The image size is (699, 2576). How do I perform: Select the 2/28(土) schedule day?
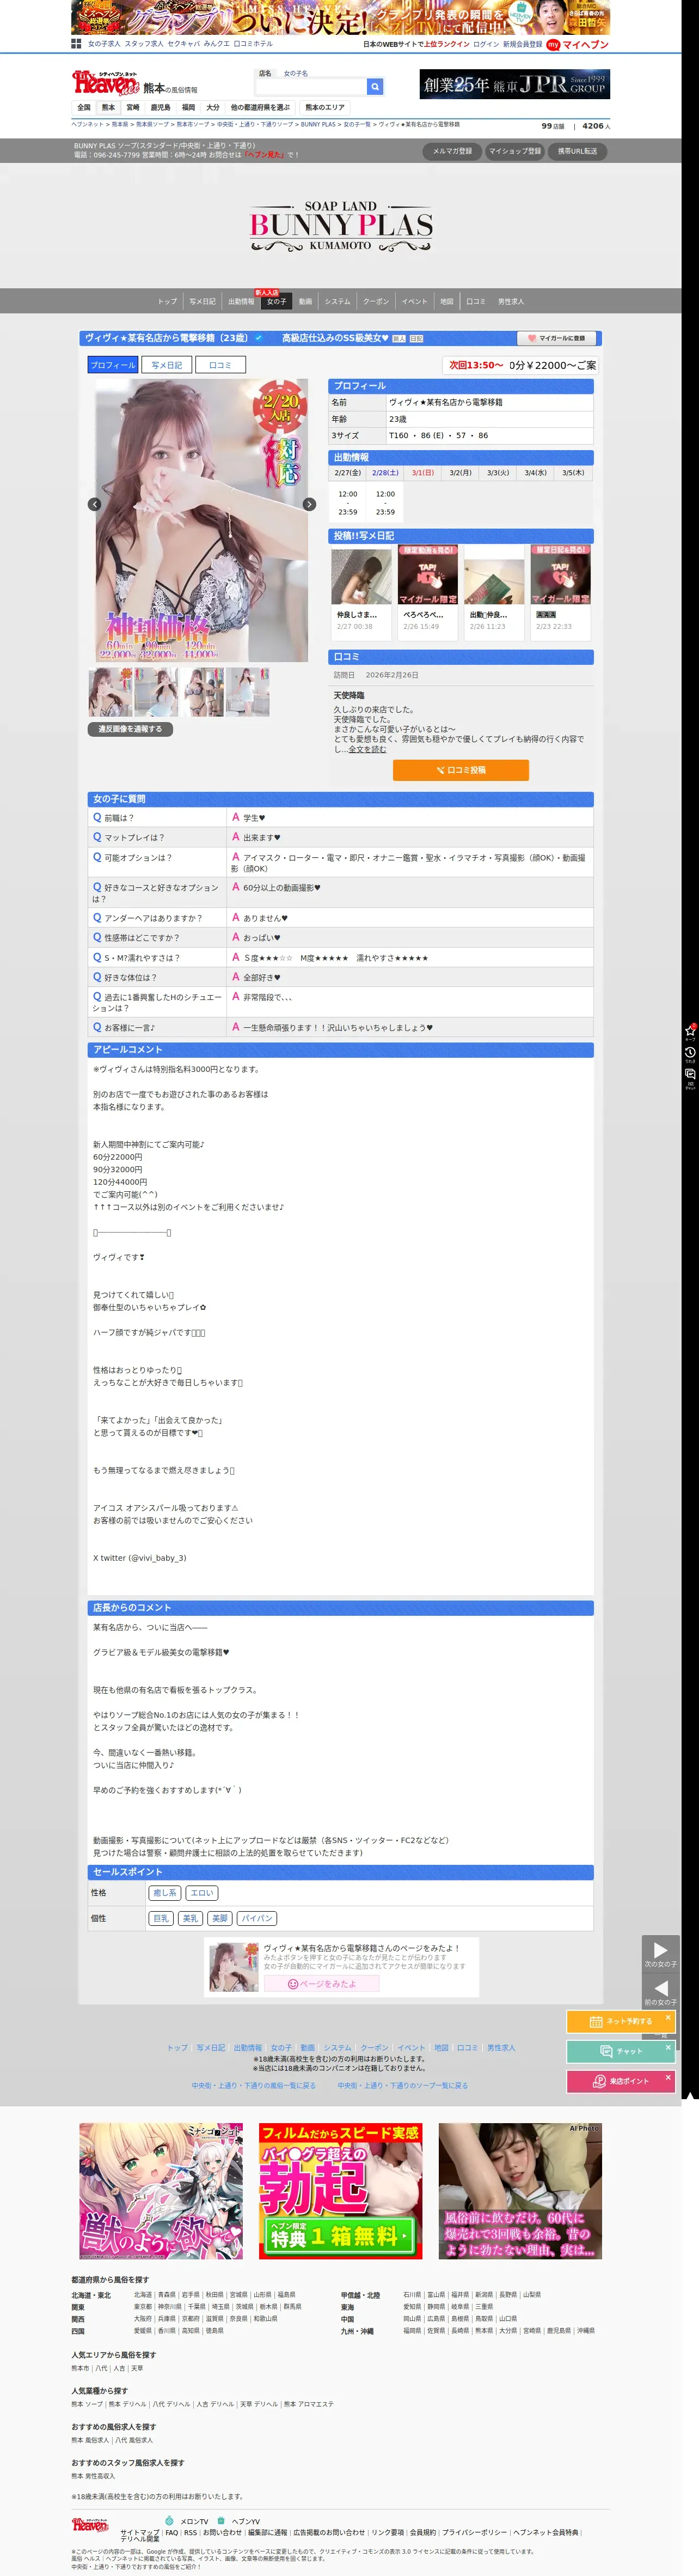click(x=385, y=473)
